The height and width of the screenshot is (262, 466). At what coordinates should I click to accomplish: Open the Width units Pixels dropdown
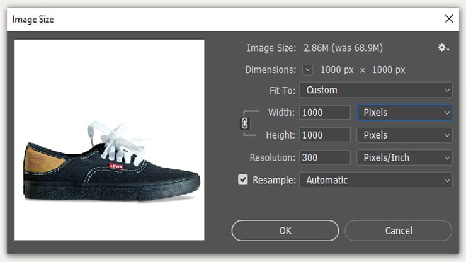[404, 113]
